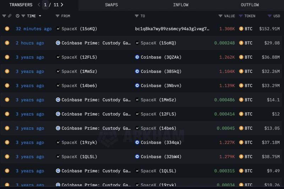Open the Inflow tab
The width and height of the screenshot is (284, 189).
pos(181,5)
